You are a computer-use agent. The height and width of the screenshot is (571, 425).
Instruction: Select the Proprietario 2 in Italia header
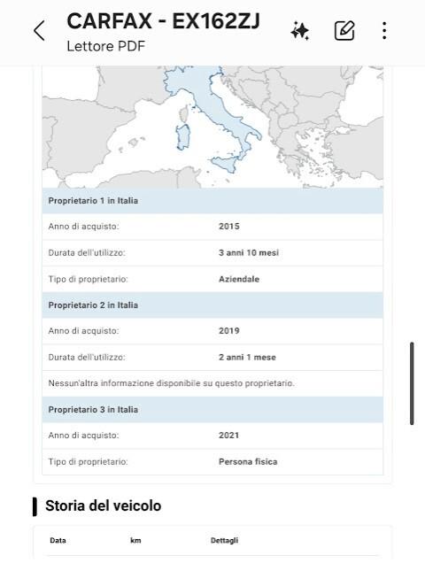[212, 305]
